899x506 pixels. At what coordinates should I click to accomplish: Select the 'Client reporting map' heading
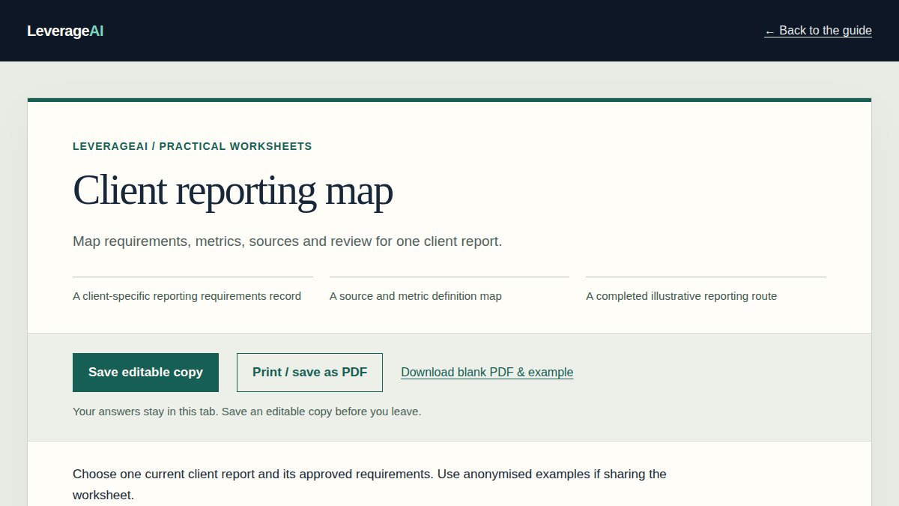pos(233,190)
